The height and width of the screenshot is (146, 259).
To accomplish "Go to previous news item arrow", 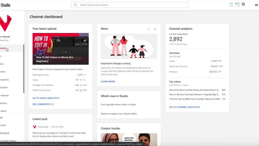I will pos(148,29).
